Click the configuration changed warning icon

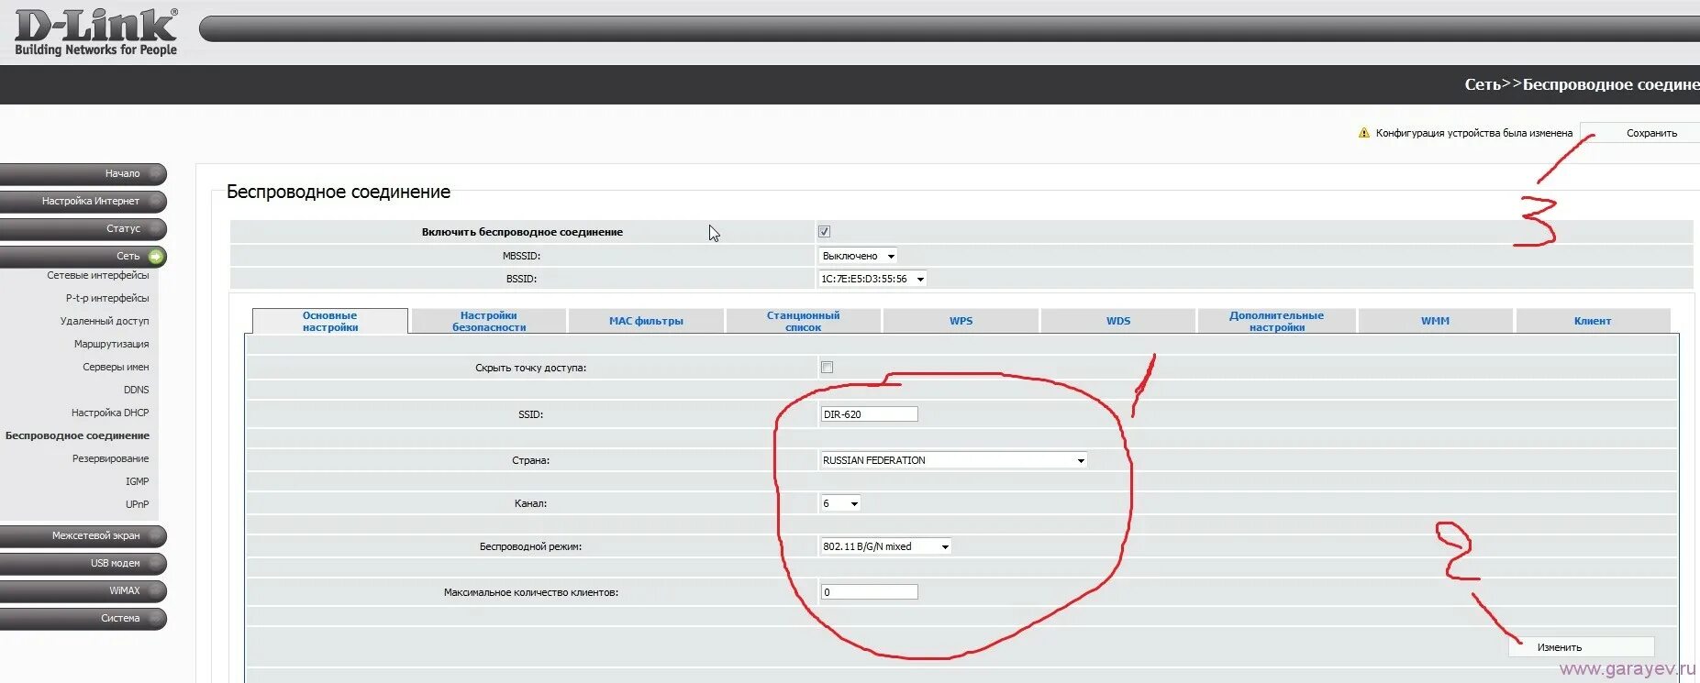point(1363,133)
